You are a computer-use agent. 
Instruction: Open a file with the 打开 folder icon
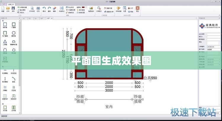pyautogui.click(x=8, y=9)
